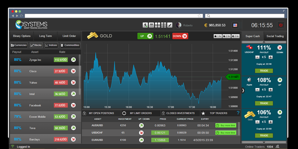The height and width of the screenshot is (149, 298).
Task: Click the pencil drawing tool icon
Action: pyautogui.click(x=170, y=25)
